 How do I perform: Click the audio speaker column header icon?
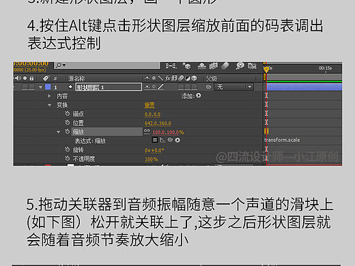click(x=18, y=78)
